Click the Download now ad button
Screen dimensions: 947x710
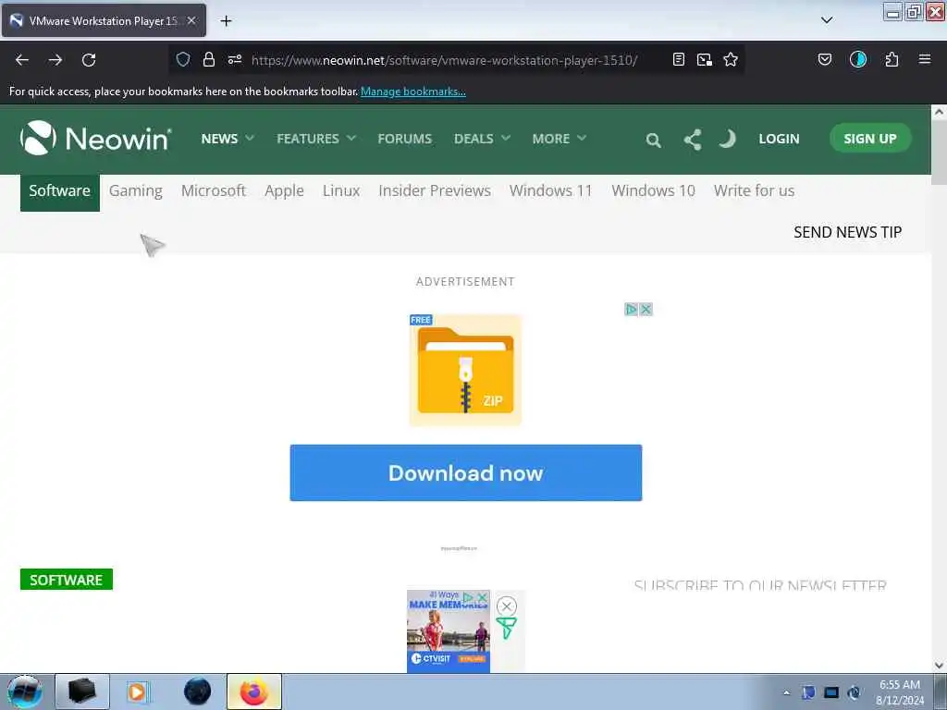(466, 472)
